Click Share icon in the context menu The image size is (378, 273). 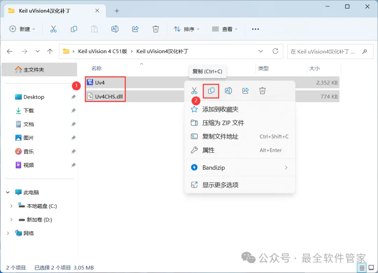click(x=245, y=91)
